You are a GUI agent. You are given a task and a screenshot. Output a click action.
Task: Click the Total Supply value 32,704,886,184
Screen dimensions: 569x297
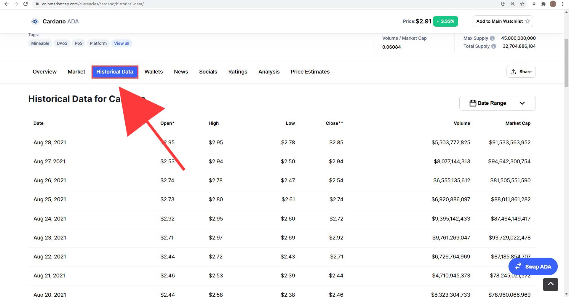(519, 46)
